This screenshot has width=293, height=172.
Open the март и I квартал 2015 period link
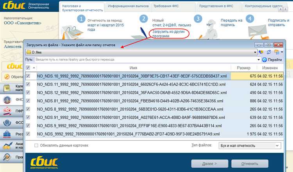[105, 27]
